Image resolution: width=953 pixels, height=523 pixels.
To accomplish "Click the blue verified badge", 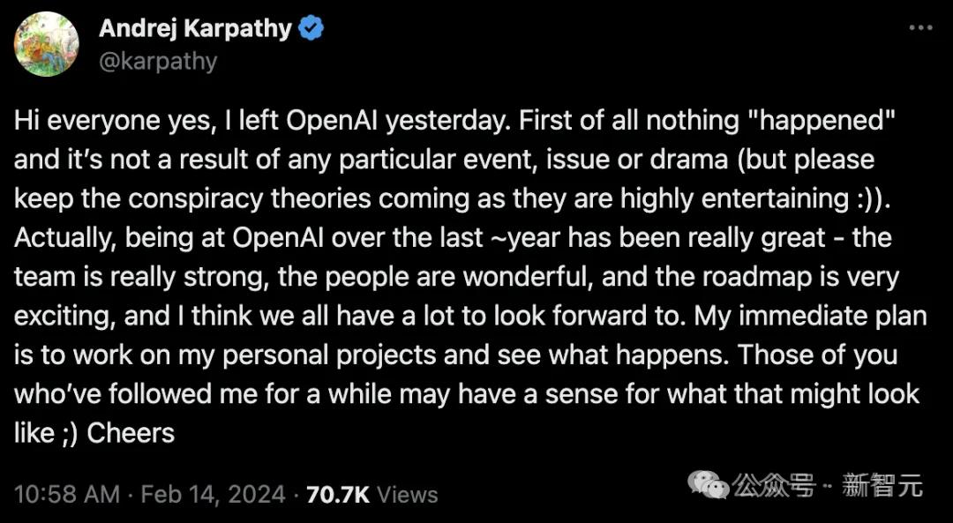I will click(311, 29).
